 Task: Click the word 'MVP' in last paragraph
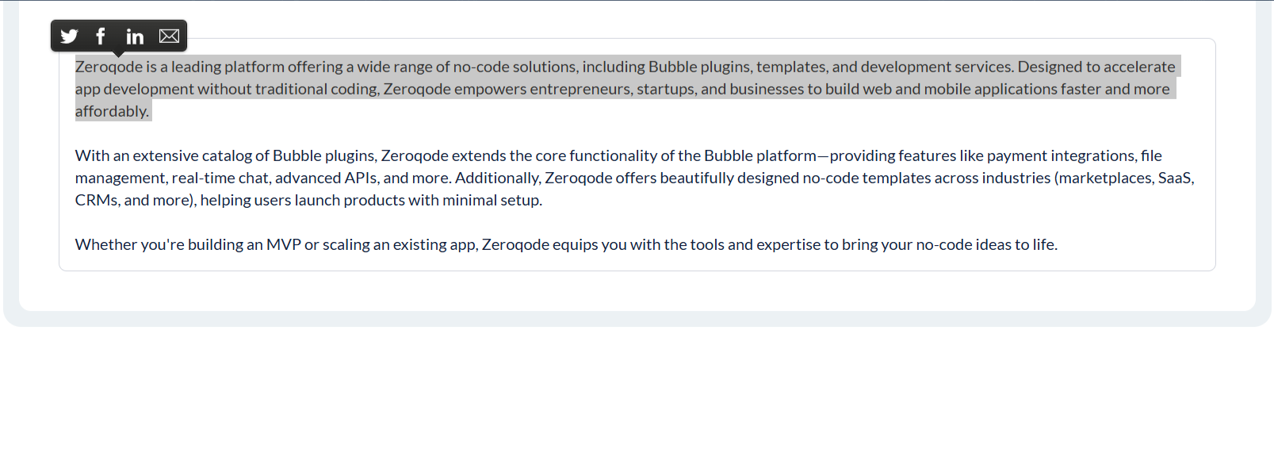283,245
